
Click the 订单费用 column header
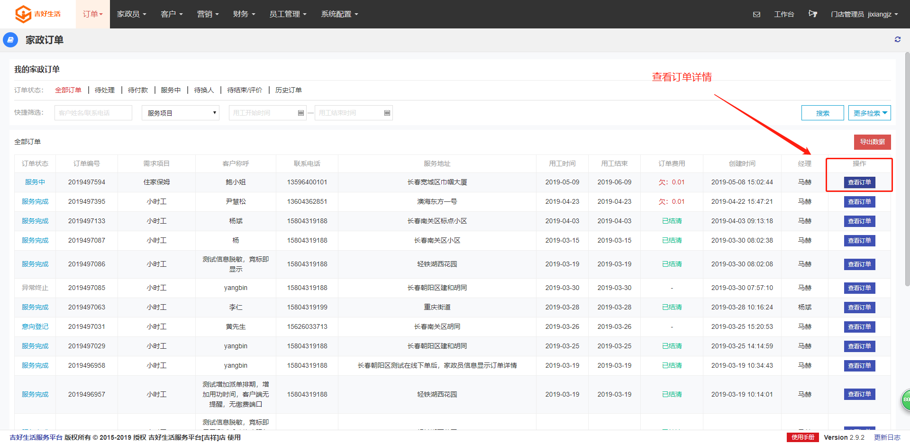(672, 163)
